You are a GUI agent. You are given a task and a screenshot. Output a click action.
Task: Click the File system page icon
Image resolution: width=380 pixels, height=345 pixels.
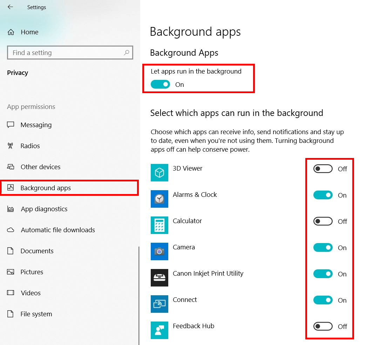pyautogui.click(x=10, y=314)
